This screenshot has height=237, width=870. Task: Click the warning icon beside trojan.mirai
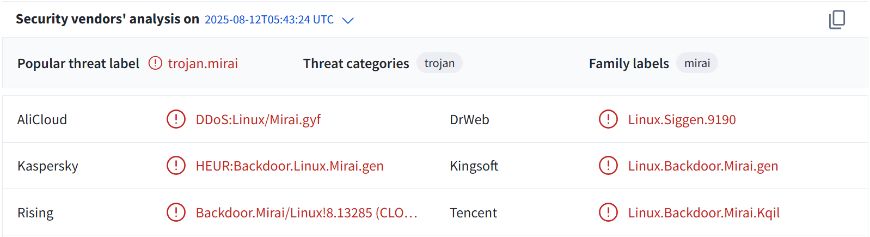[x=155, y=63]
